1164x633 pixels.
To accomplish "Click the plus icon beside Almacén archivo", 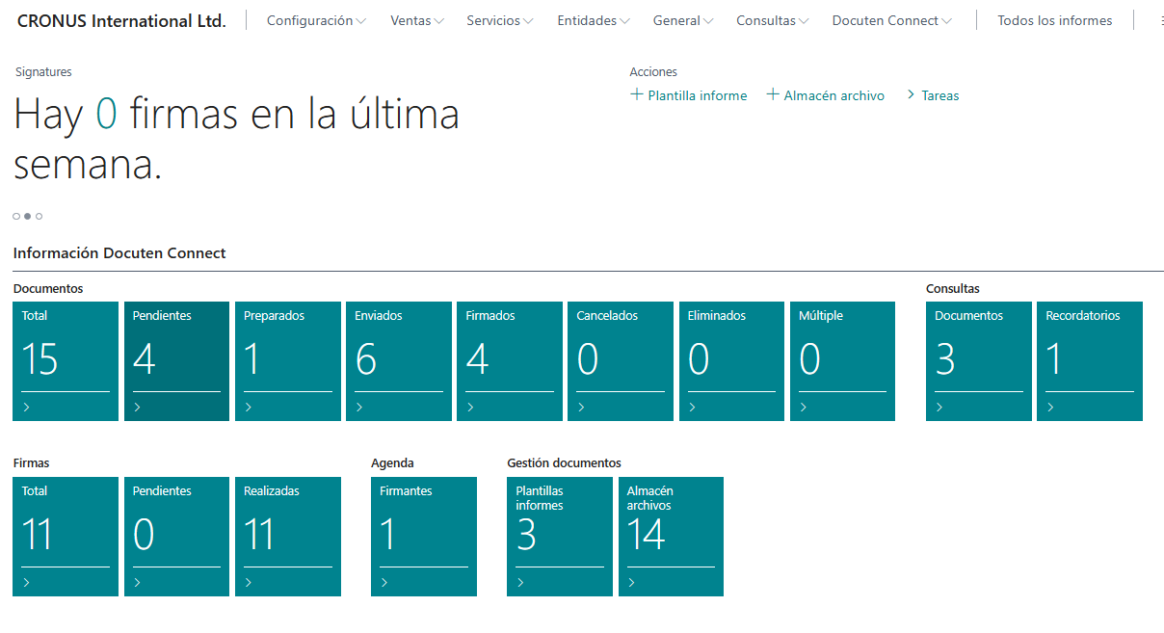I will pyautogui.click(x=773, y=94).
